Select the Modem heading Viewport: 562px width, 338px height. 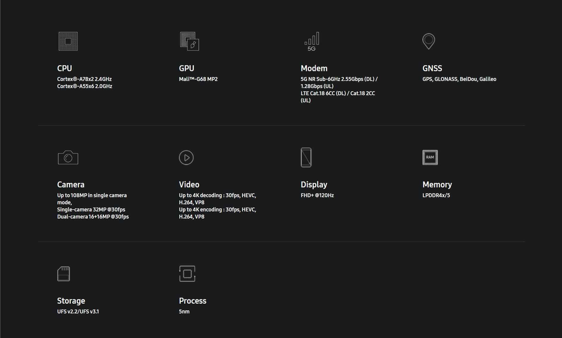point(314,68)
